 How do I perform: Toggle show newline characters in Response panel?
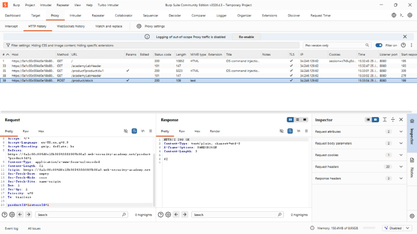(298, 131)
